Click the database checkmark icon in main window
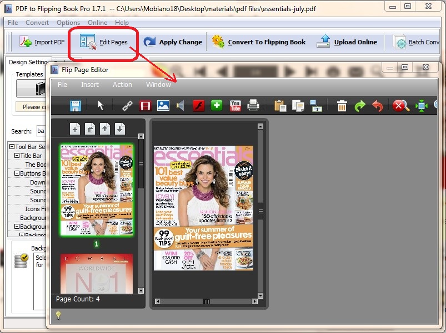This screenshot has width=446, height=333. pos(21,260)
